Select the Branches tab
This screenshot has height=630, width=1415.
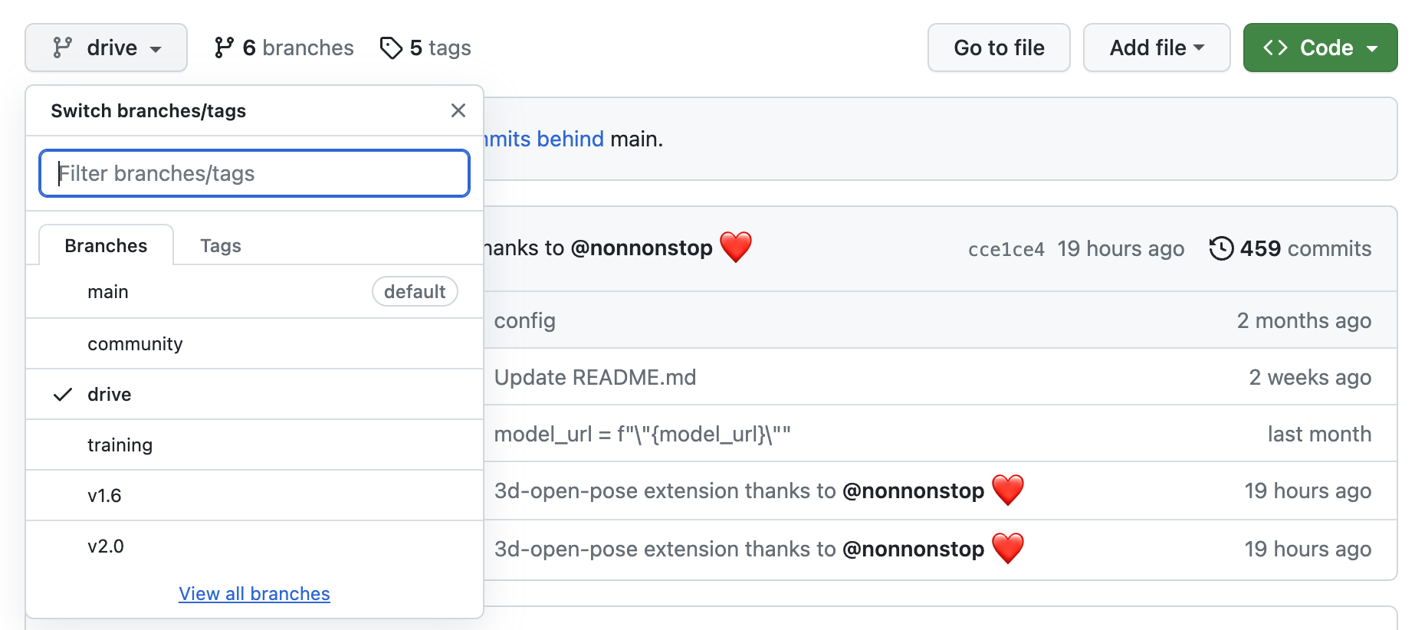[x=106, y=245]
